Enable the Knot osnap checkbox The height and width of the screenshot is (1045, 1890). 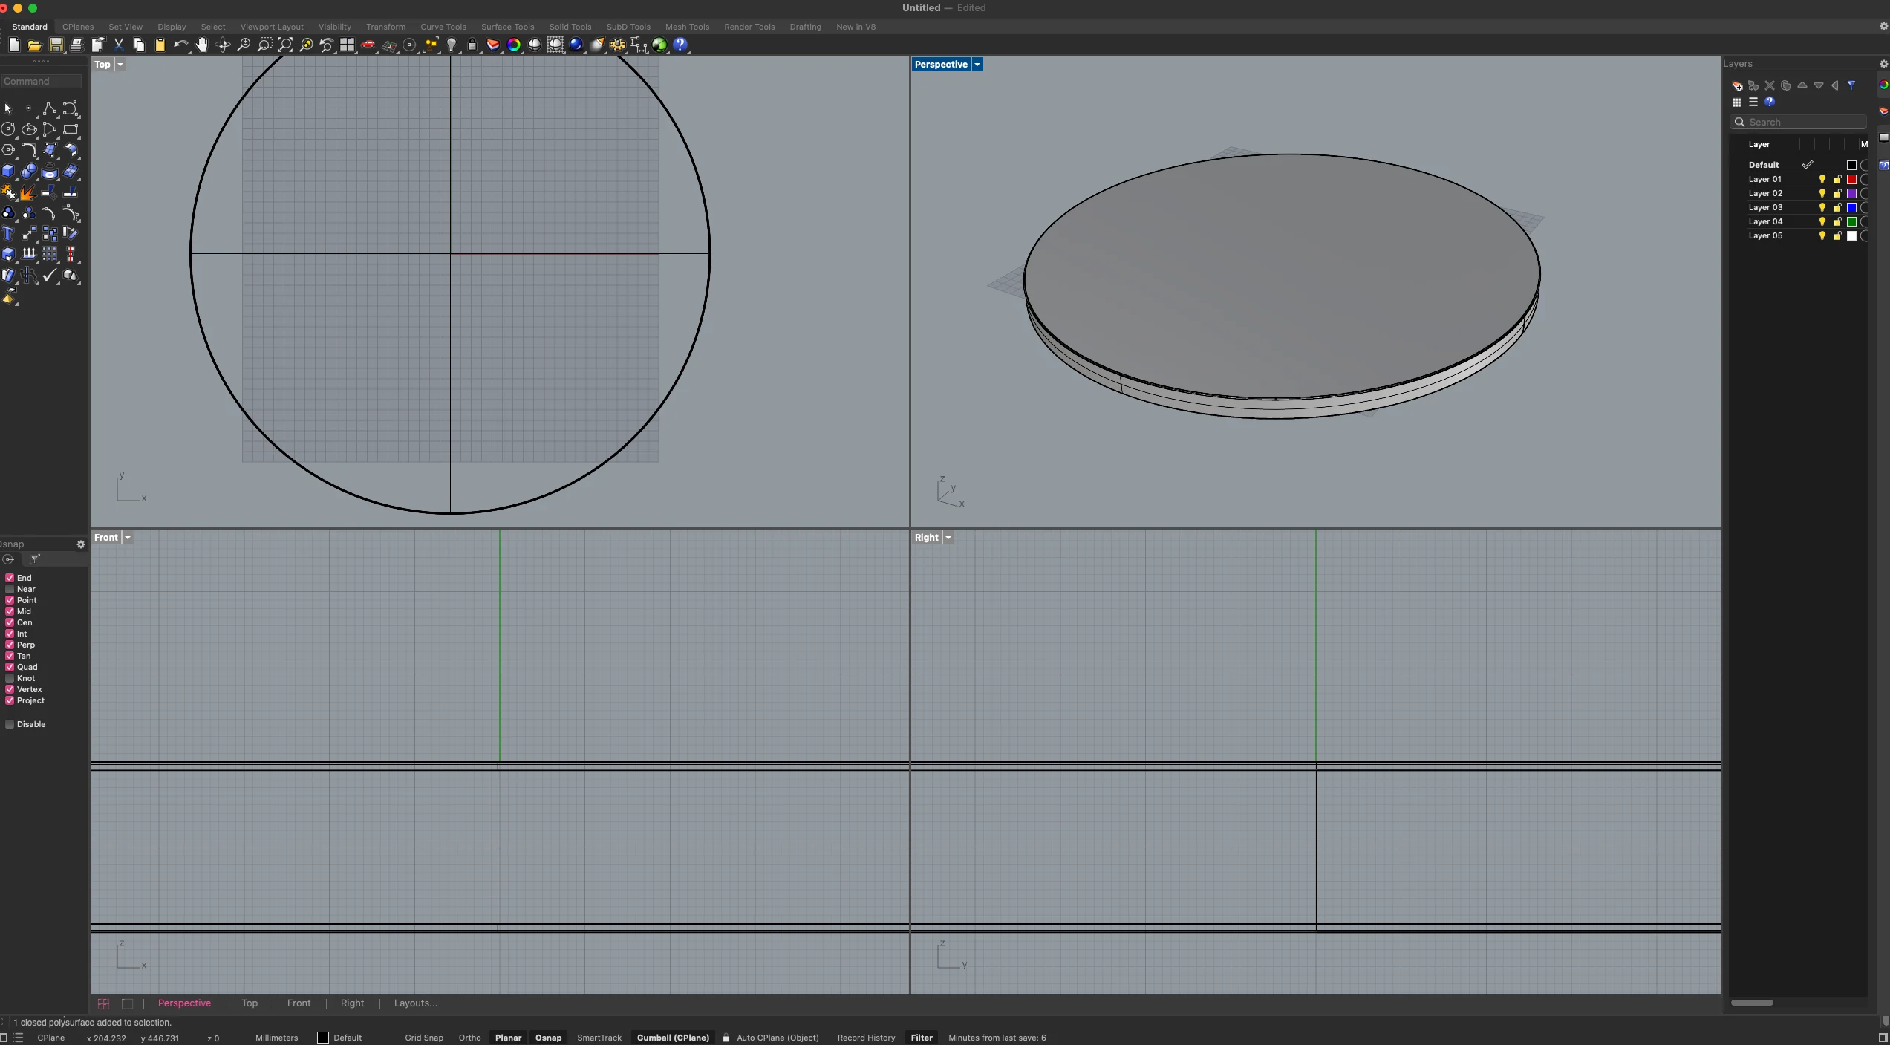pos(10,678)
